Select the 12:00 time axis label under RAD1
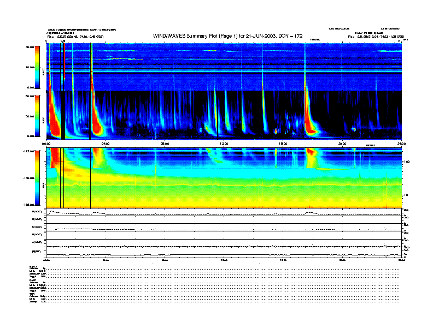Viewport: 433px width, 334px height. click(224, 144)
